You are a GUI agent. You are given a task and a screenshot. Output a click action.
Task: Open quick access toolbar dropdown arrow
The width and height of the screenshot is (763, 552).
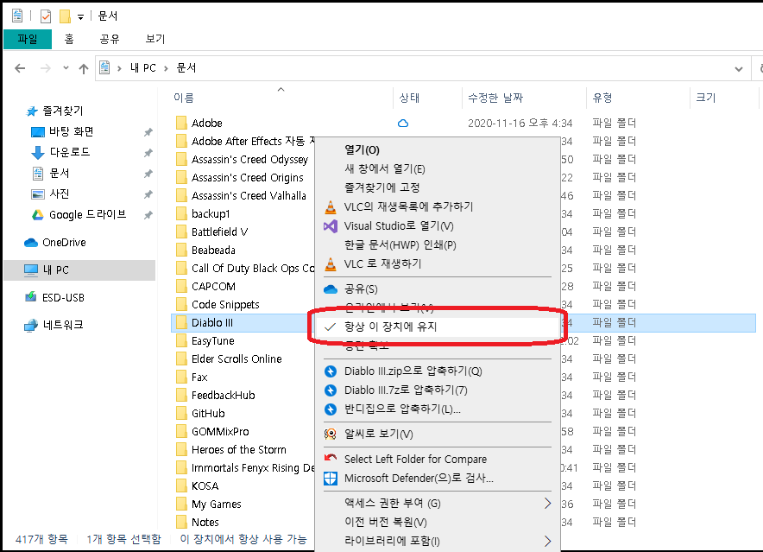(x=81, y=17)
